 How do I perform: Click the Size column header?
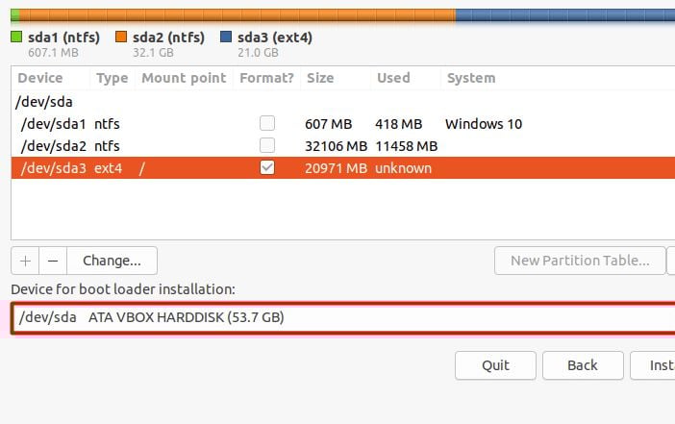(320, 78)
